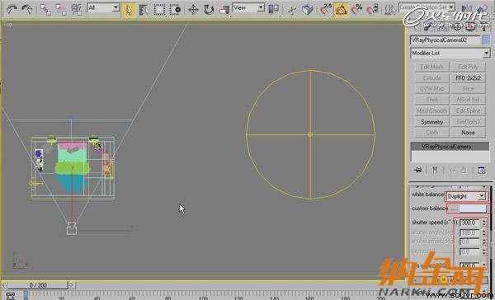The width and height of the screenshot is (495, 300).
Task: Select the Select and Rotate tool
Action: [209, 10]
